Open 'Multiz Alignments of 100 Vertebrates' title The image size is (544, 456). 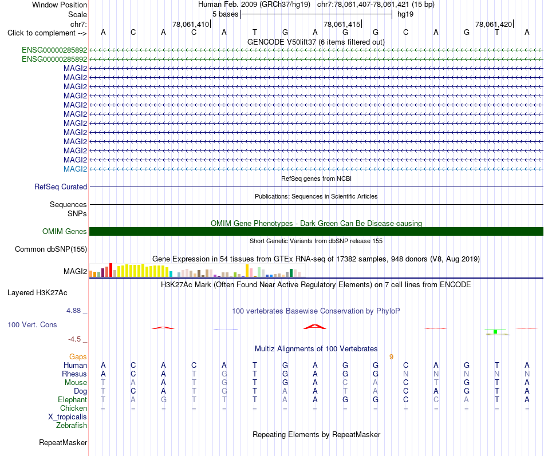tap(316, 348)
